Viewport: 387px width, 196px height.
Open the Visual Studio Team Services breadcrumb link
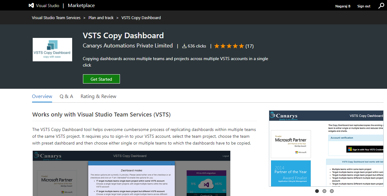click(56, 18)
